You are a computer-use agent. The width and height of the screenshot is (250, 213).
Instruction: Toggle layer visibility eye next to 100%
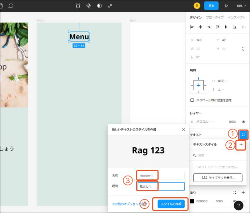pyautogui.click(x=243, y=122)
